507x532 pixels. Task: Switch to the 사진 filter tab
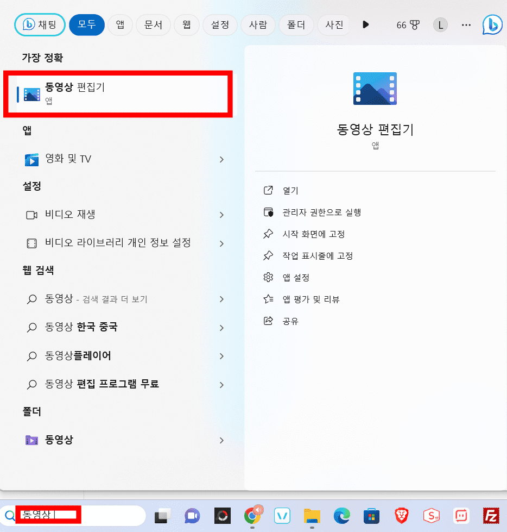pyautogui.click(x=334, y=25)
